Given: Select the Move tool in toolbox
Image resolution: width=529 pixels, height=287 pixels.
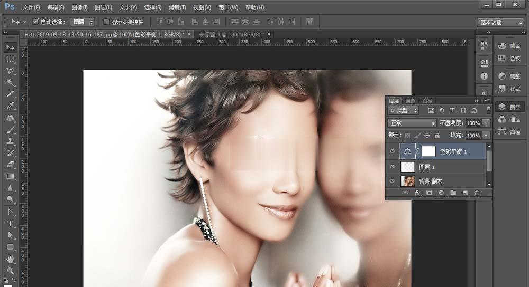Looking at the screenshot, I should 10,47.
